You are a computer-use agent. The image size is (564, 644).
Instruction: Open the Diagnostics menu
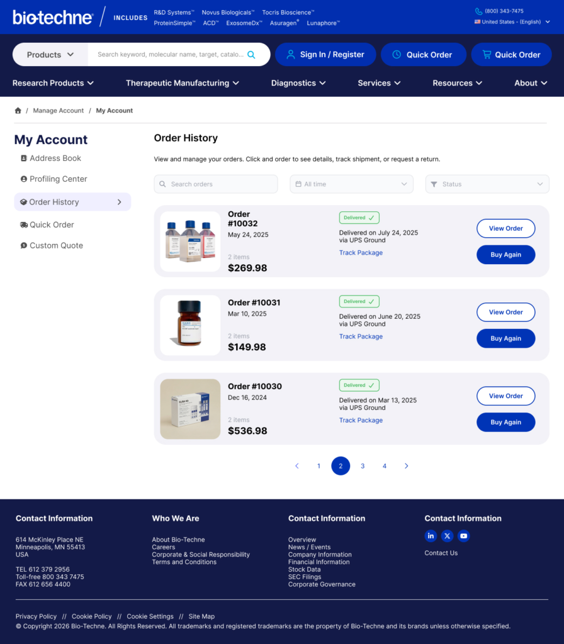click(x=298, y=83)
